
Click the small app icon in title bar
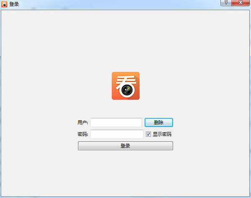4,4
